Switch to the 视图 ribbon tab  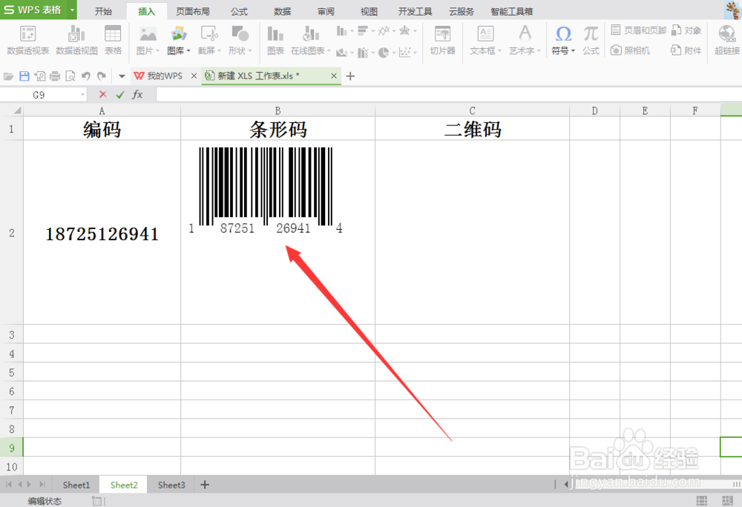click(369, 11)
